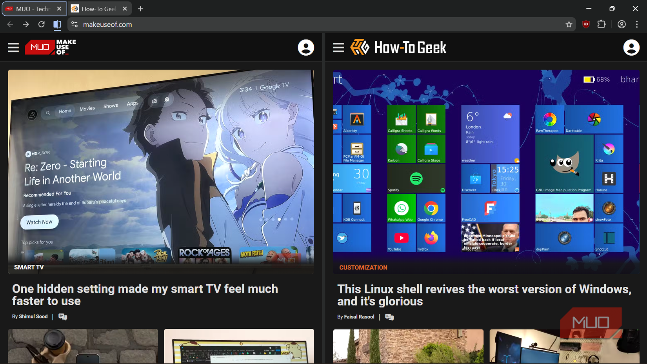Navigate back with the back arrow
This screenshot has height=364, width=647.
tap(10, 24)
